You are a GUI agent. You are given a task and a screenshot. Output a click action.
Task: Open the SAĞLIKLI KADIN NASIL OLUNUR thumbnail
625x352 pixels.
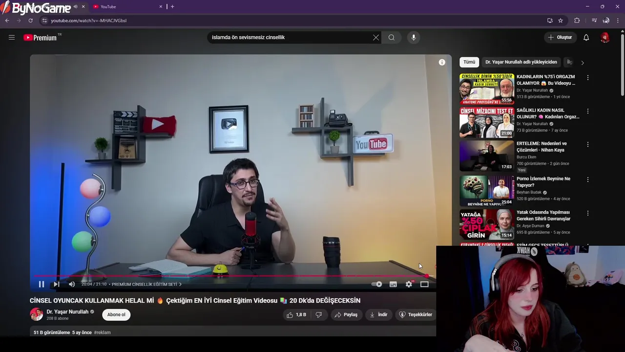click(487, 122)
